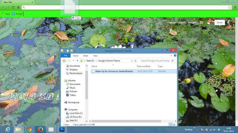Select Dropbox in navigation pane
238x133 pixels.
pyautogui.click(x=72, y=70)
